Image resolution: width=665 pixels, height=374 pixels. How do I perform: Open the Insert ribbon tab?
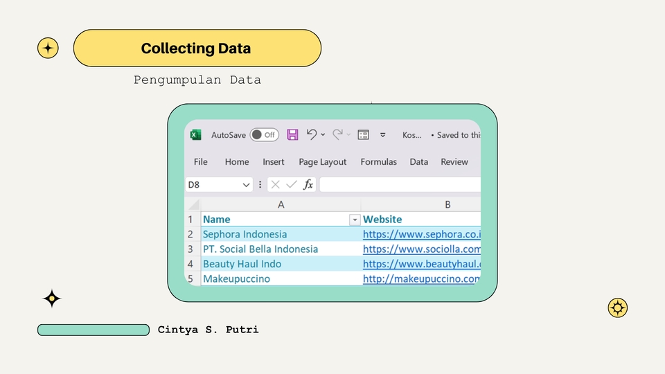click(274, 161)
